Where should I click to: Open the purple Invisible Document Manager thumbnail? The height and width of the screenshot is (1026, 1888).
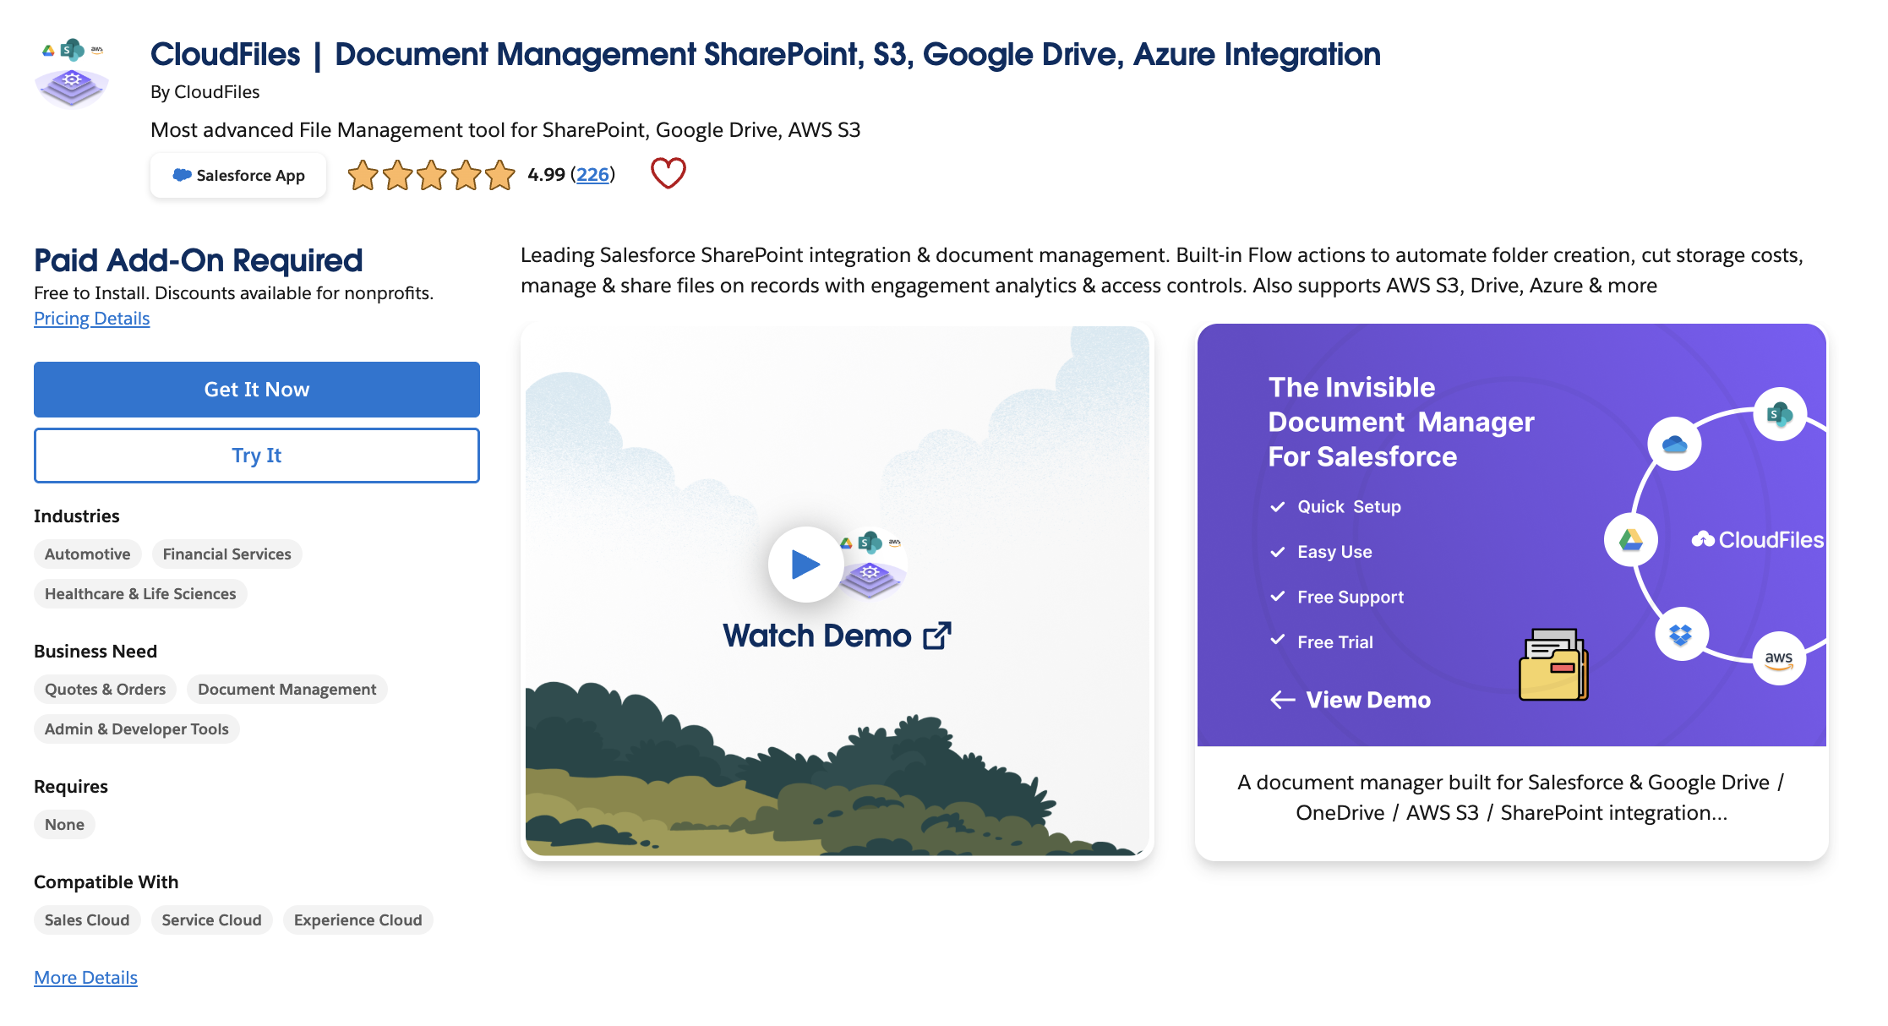pyautogui.click(x=1512, y=535)
